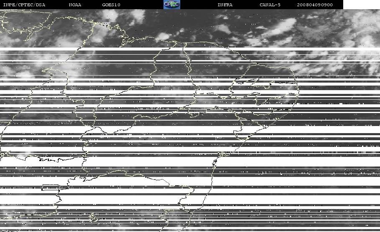Click the INFRA label in header
The image size is (380, 232).
(x=225, y=5)
